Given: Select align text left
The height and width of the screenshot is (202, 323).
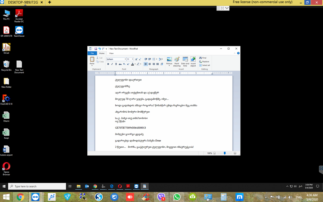Looking at the screenshot, I should pos(146,64).
